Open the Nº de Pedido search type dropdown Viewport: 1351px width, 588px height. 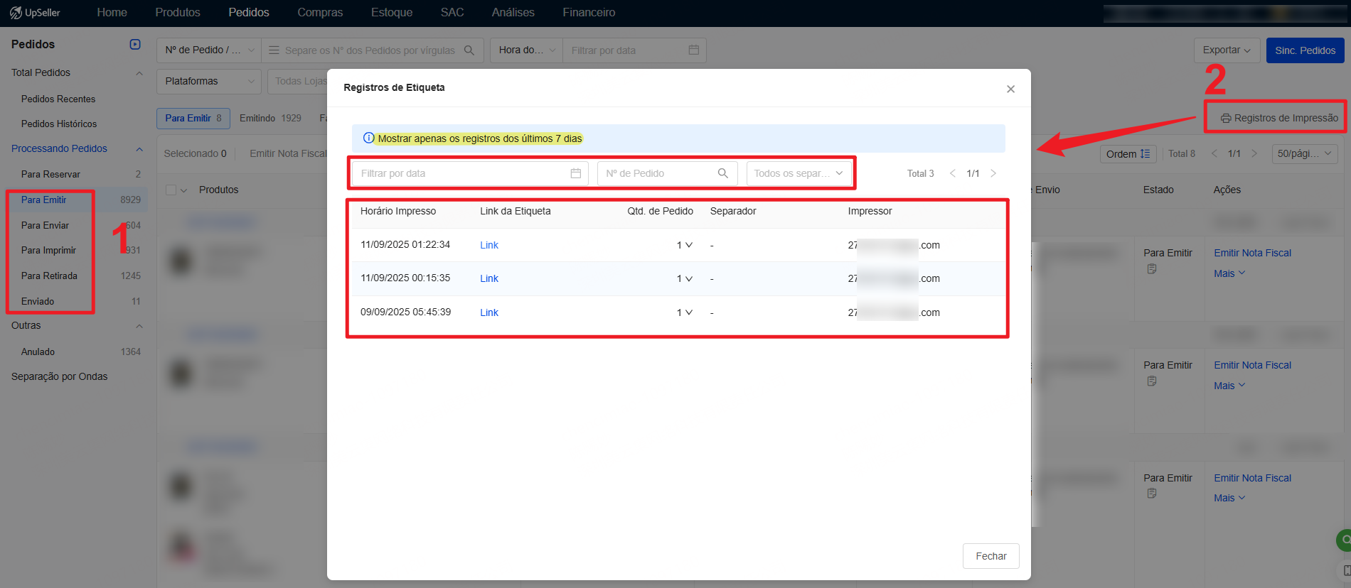[209, 50]
